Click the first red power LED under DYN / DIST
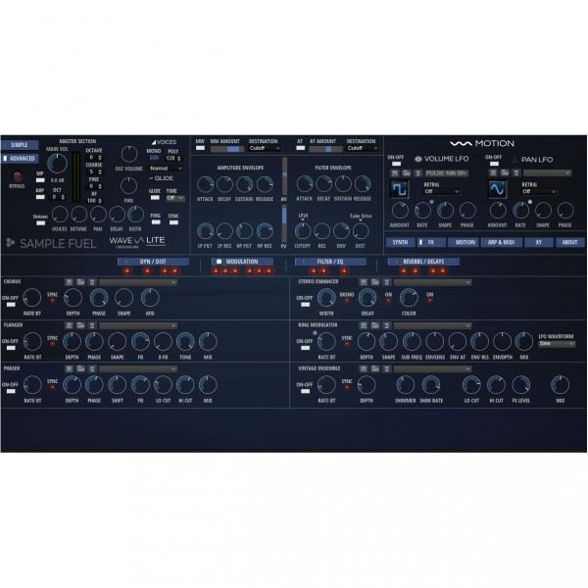 [127, 271]
